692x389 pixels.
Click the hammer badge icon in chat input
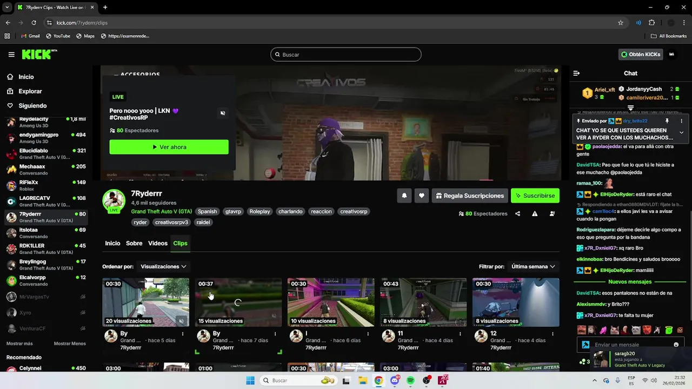click(x=585, y=345)
